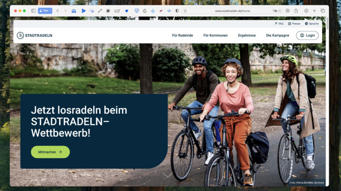The image size is (341, 191).
Task: Click the address bar showing www.stadtradeln.de/home
Action: [232, 10]
